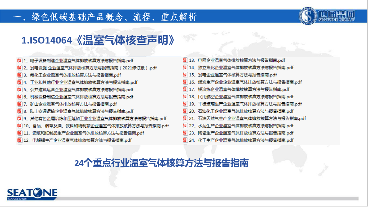This screenshot has width=368, height=207.
Task: Open the 机械设备制造企业 guide file name
Action: 78,97
